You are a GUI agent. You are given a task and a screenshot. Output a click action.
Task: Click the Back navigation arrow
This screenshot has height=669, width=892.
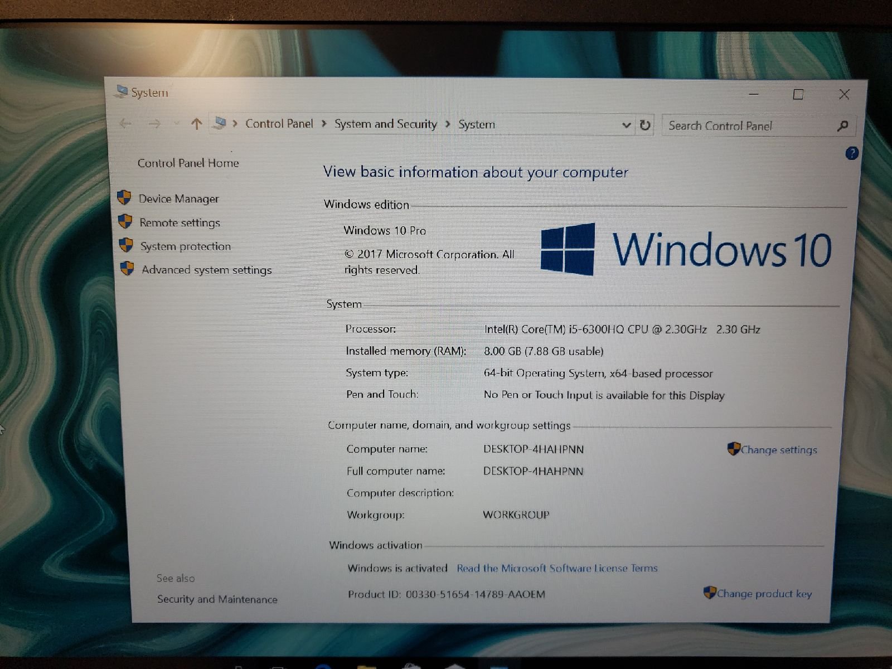pos(125,124)
